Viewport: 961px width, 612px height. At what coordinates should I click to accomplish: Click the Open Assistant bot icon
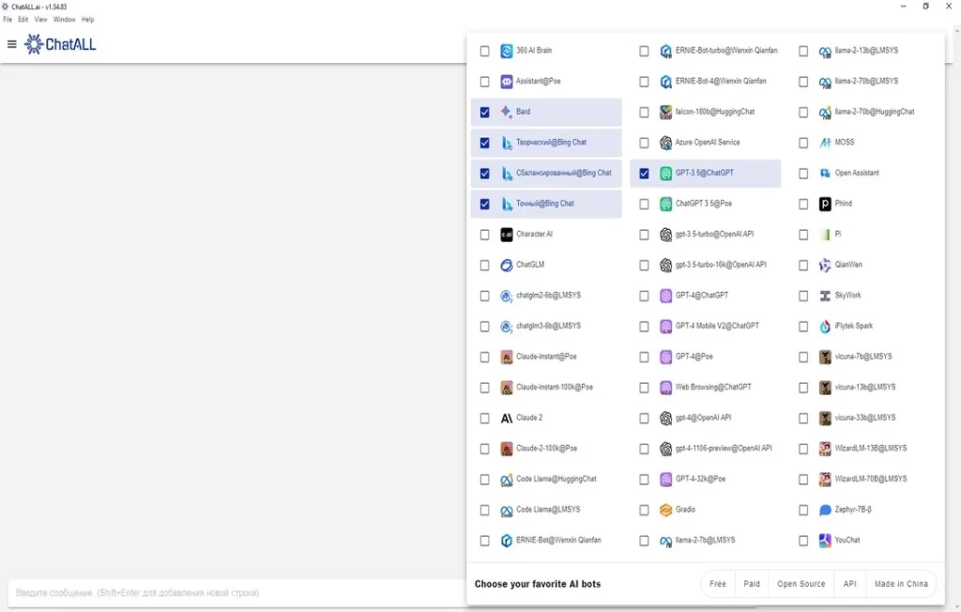click(825, 174)
